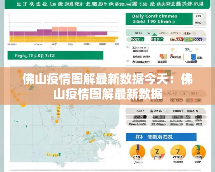Screen dimensions: 215x172
Task: Click the 'SS8O' value in the right panel
Action: 139,33
